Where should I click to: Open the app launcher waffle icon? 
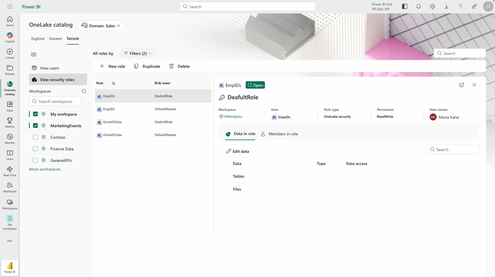pos(10,6)
